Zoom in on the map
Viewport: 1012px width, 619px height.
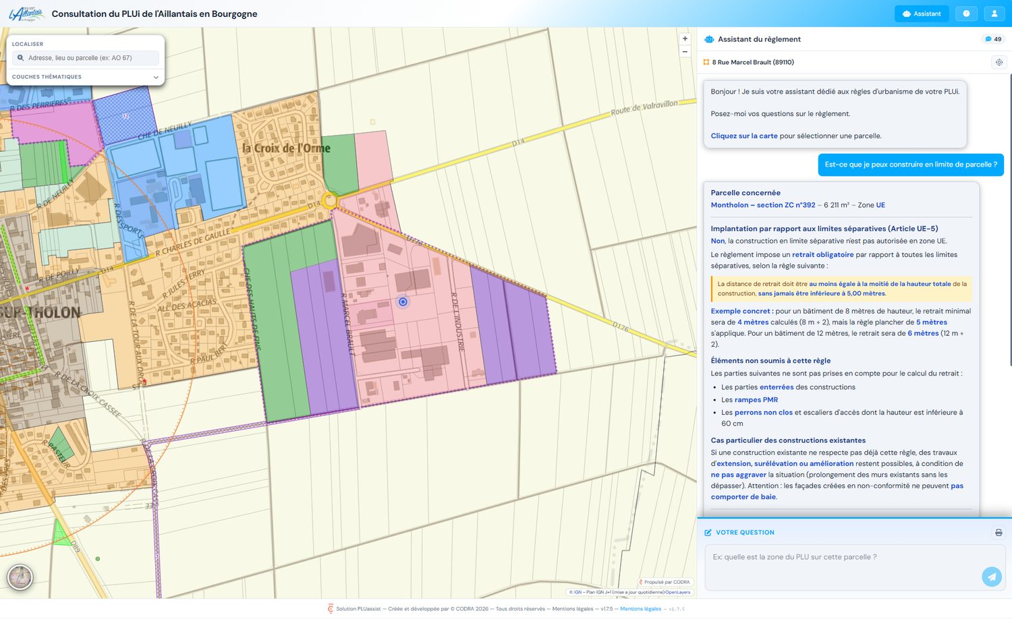pyautogui.click(x=685, y=38)
